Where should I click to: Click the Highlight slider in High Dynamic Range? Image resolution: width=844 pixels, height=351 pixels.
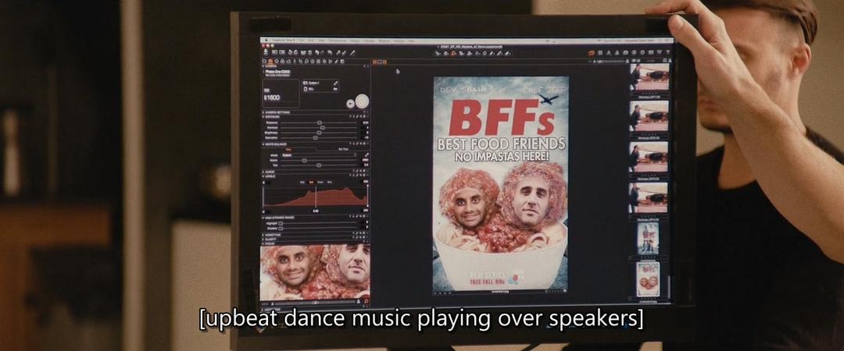[x=281, y=223]
